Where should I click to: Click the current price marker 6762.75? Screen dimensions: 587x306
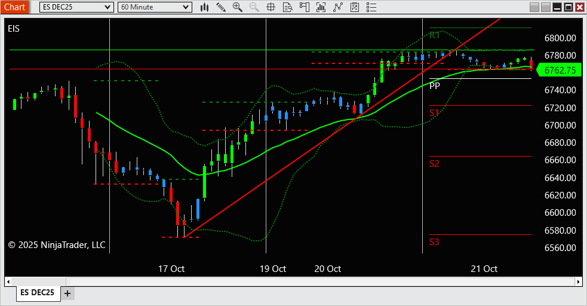pyautogui.click(x=560, y=70)
